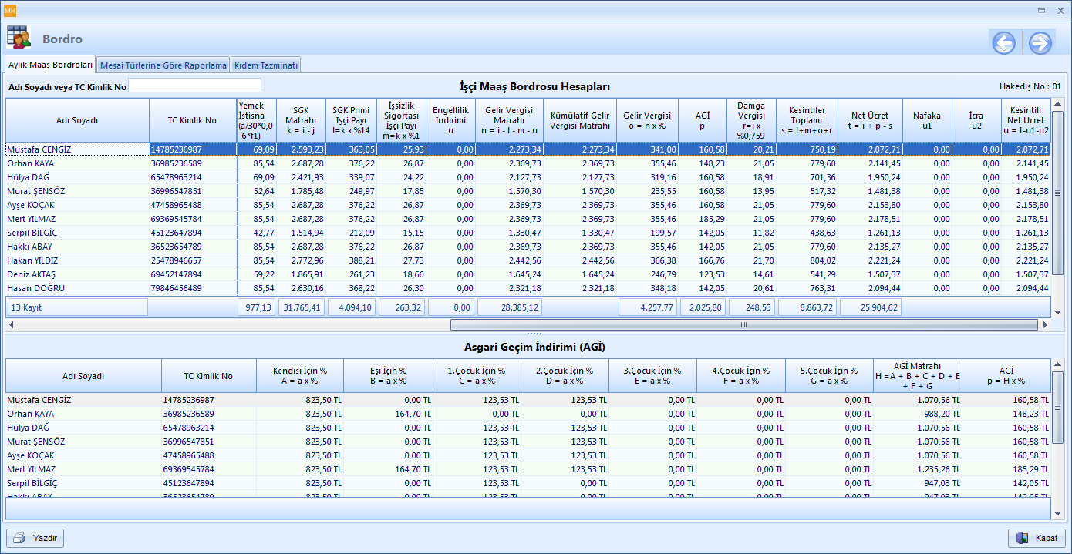Go forward with the right arrow icon
This screenshot has width=1072, height=554.
(x=1040, y=43)
